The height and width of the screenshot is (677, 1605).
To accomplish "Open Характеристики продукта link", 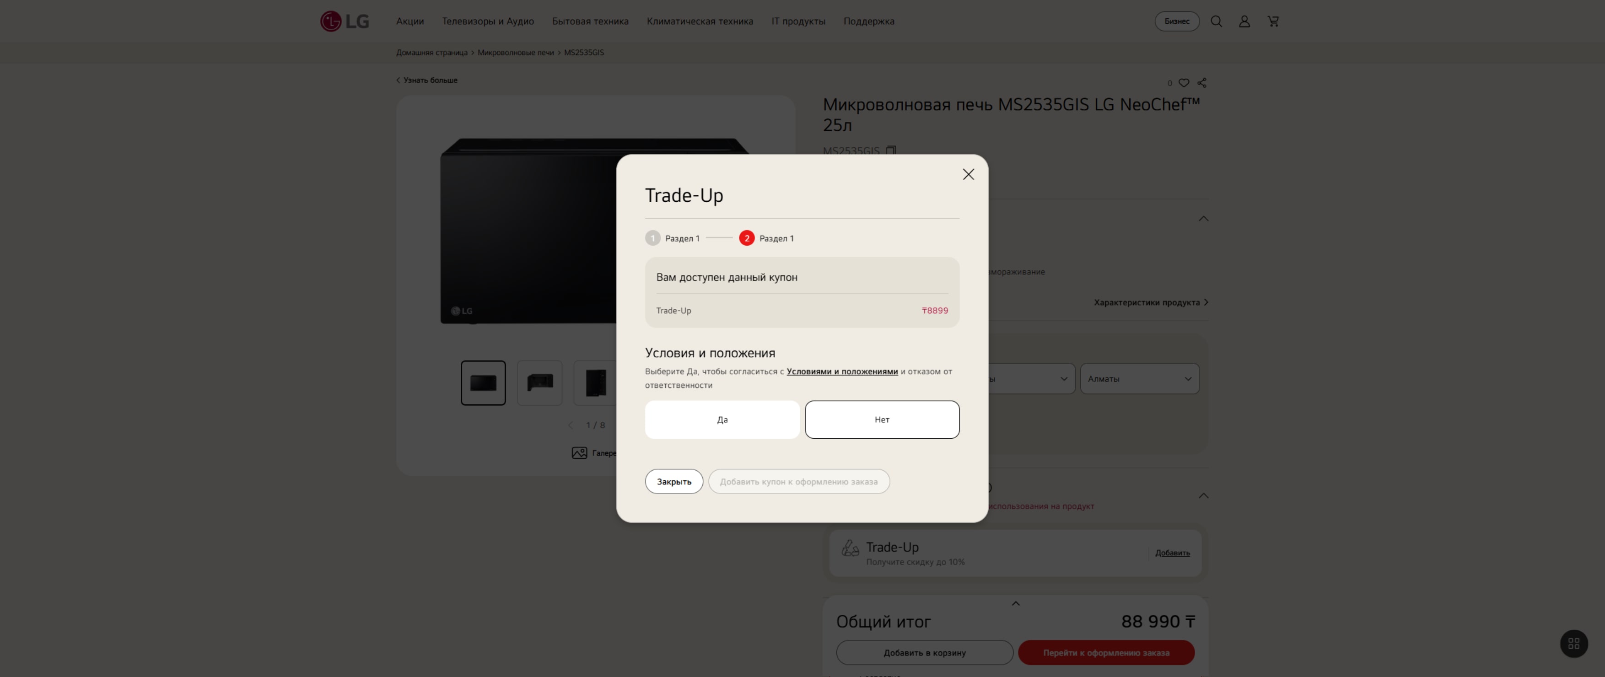I will pyautogui.click(x=1152, y=303).
